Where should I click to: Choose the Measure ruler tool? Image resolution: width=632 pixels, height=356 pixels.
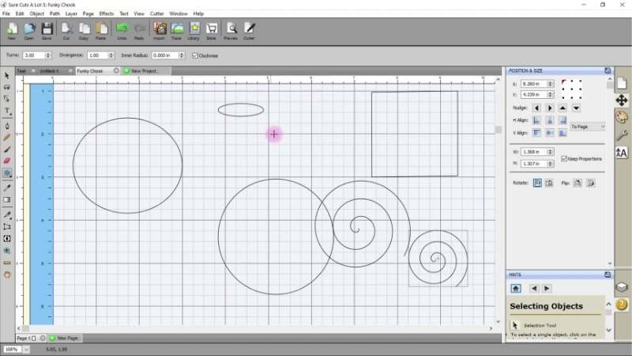(x=7, y=263)
